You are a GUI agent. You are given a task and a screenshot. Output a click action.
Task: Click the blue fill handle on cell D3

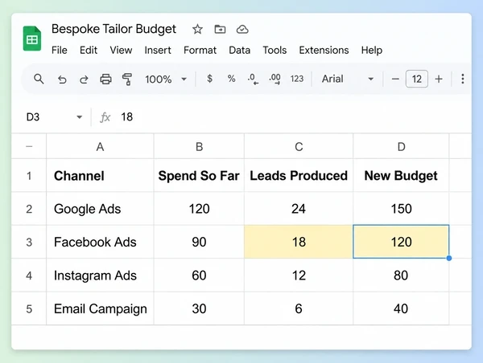(449, 258)
